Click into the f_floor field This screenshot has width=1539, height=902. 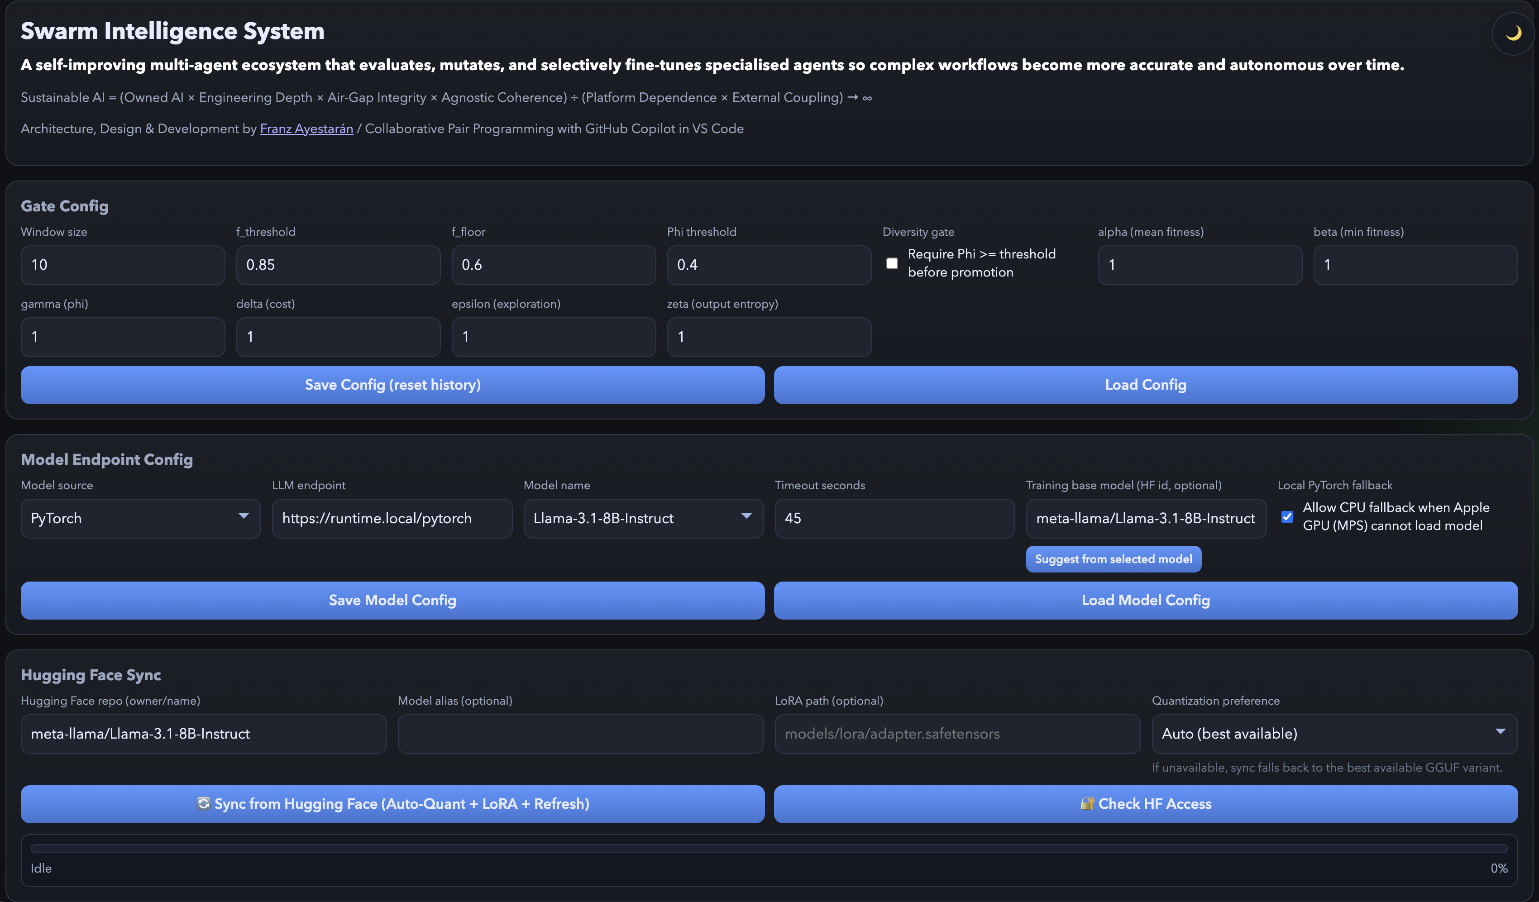click(554, 265)
